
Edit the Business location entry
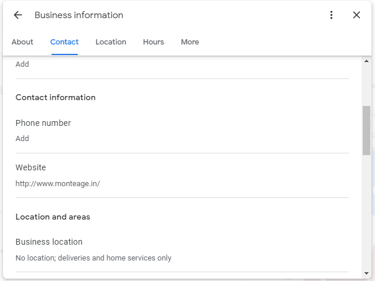click(x=182, y=250)
